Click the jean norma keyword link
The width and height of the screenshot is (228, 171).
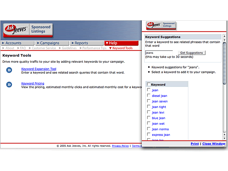click(x=160, y=129)
